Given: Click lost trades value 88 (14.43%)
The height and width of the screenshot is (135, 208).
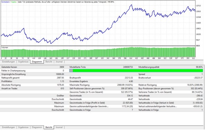Looking at the screenshot, I should click(x=197, y=92).
